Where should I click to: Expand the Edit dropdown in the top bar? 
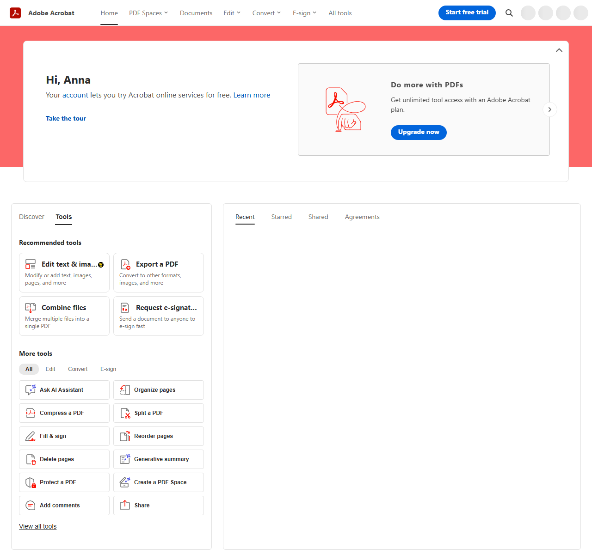coord(232,13)
